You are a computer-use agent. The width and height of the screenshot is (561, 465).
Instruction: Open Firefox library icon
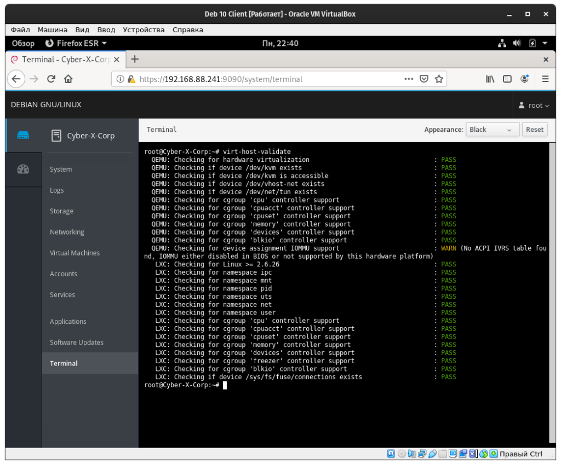click(x=490, y=79)
